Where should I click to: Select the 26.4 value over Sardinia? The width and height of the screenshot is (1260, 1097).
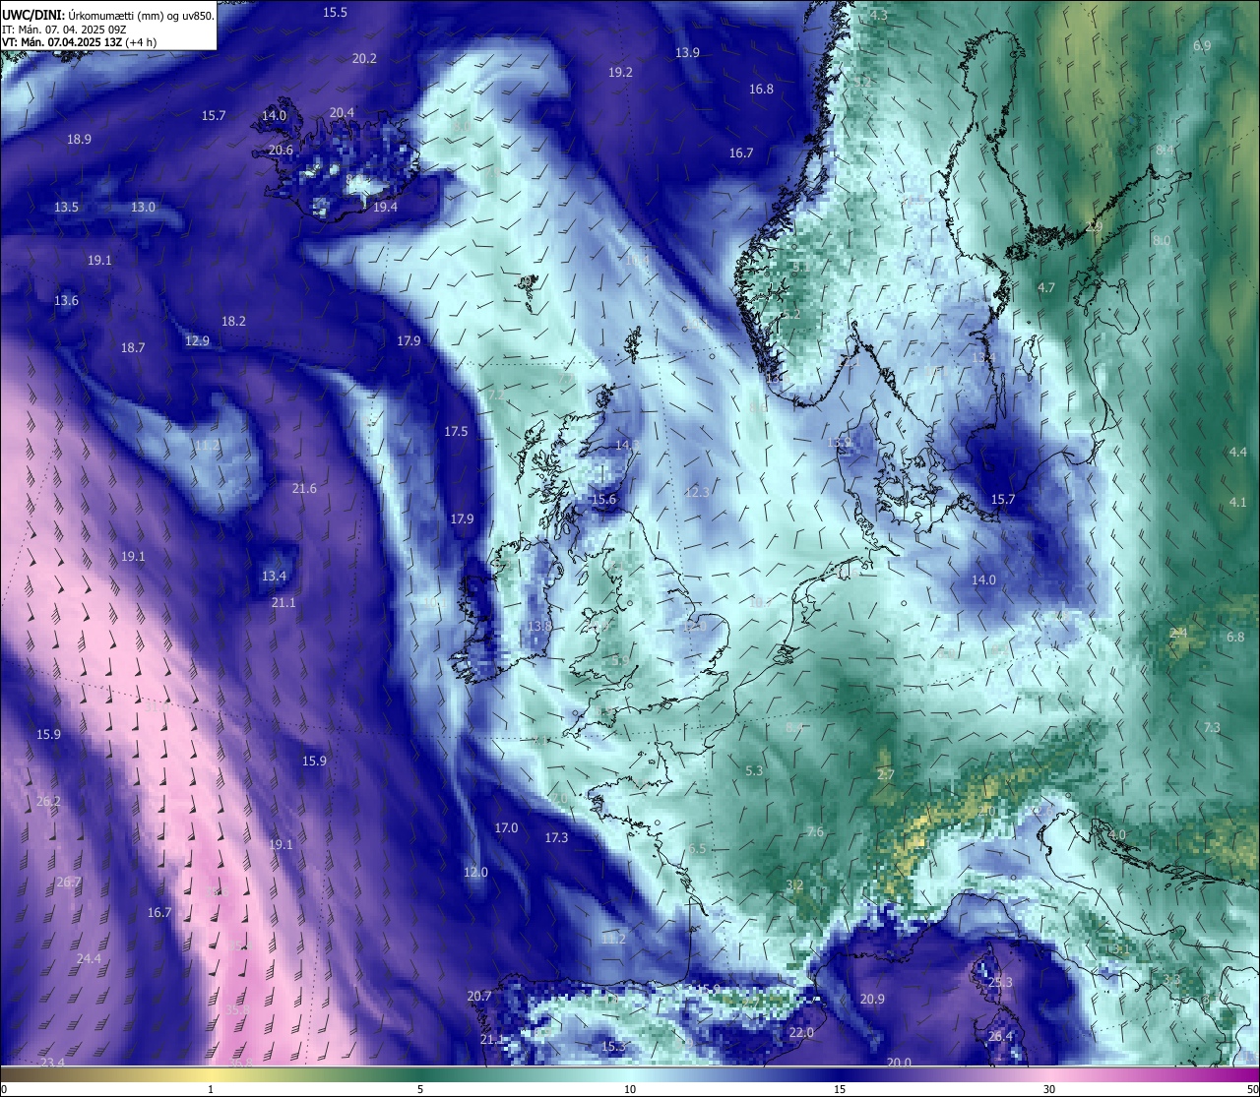pos(1000,1036)
